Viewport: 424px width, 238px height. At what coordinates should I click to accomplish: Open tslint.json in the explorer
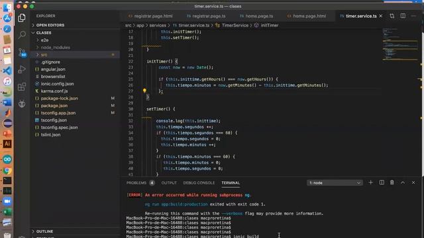point(50,135)
